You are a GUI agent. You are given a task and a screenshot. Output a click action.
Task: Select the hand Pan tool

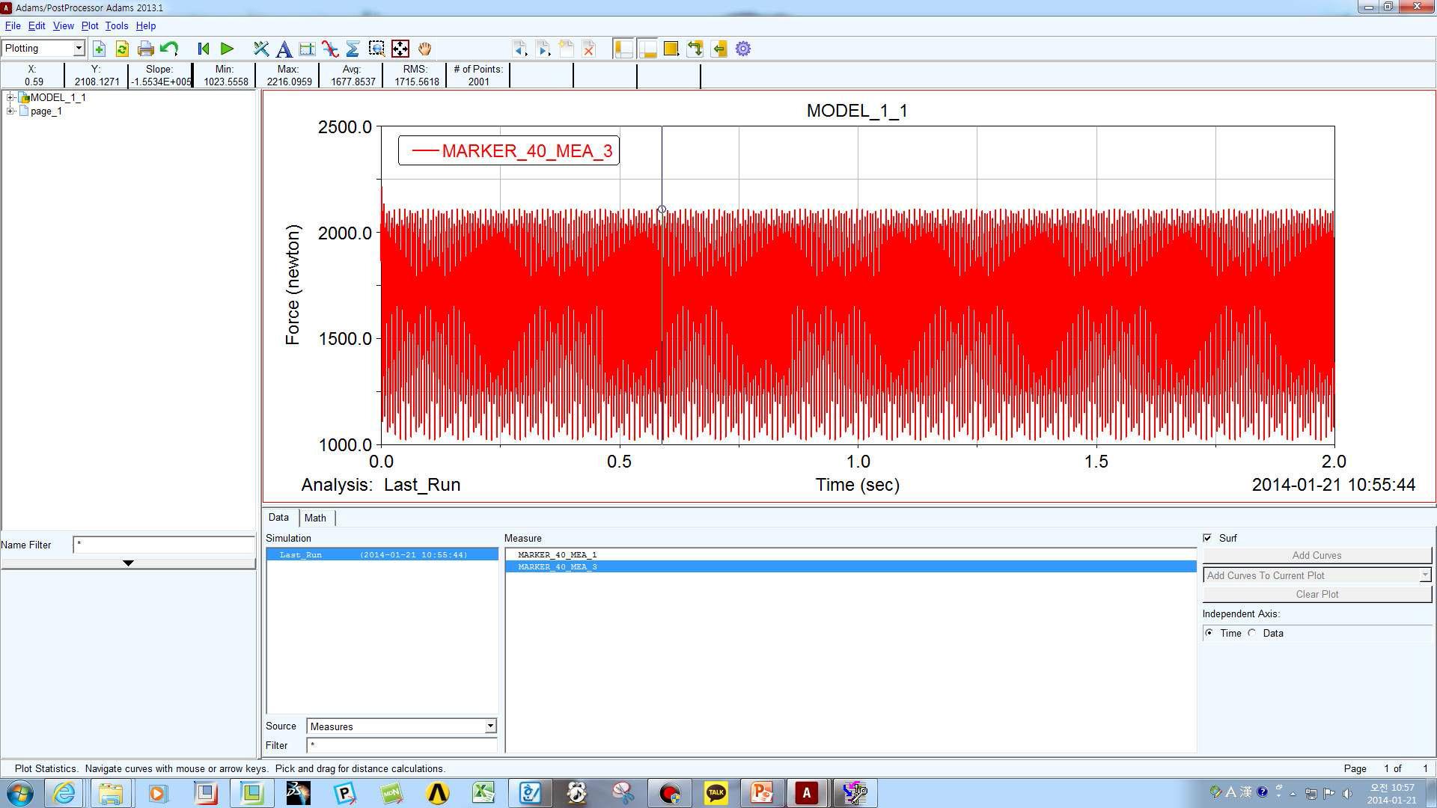[424, 49]
